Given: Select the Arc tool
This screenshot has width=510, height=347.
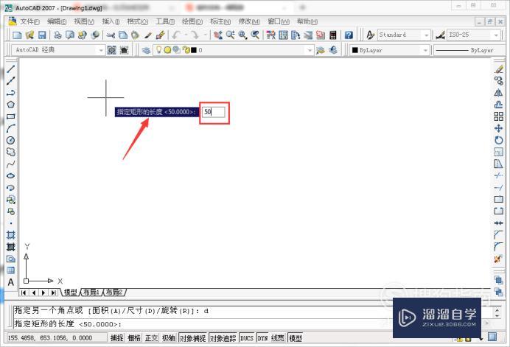Looking at the screenshot, I should click(11, 128).
